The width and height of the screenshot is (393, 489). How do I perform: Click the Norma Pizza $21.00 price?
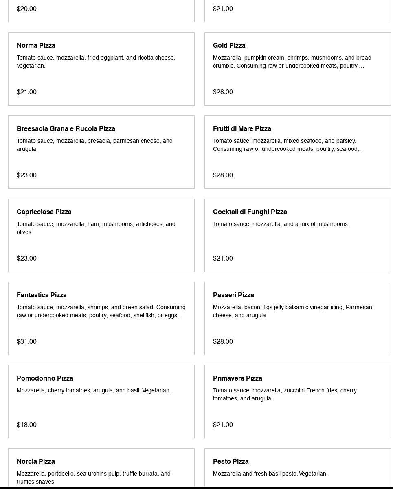point(26,92)
